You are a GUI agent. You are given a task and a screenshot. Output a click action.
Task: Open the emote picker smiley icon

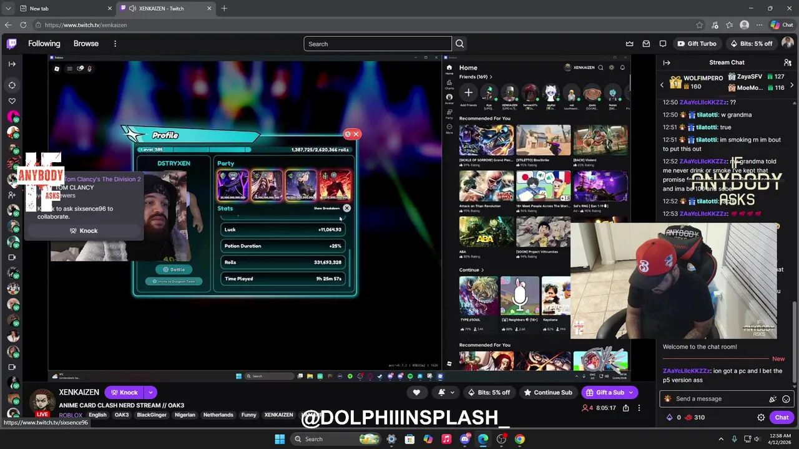[x=786, y=399]
